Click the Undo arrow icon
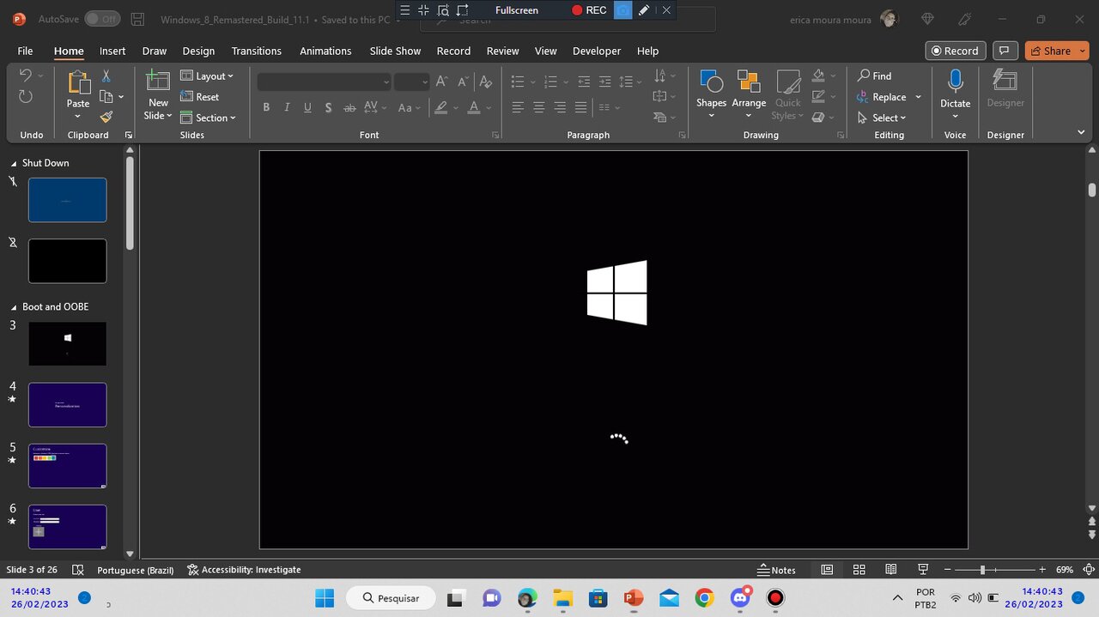This screenshot has width=1099, height=617. point(25,76)
